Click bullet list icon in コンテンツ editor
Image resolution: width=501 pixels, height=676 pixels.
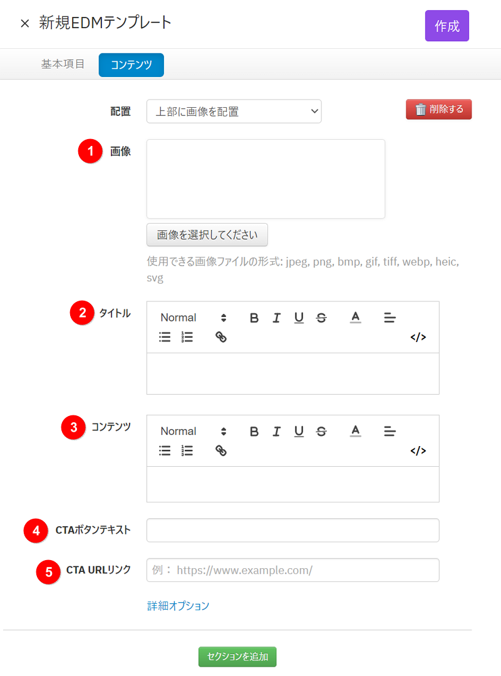pos(165,450)
